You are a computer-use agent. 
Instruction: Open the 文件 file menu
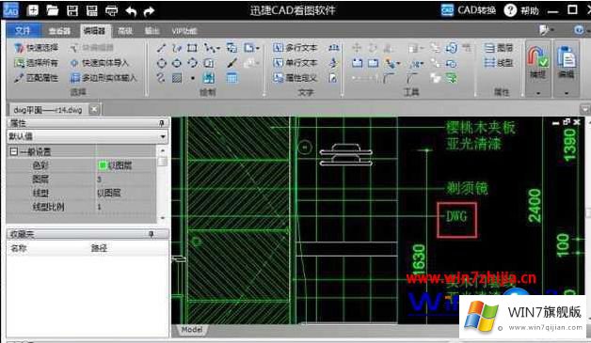coord(23,31)
